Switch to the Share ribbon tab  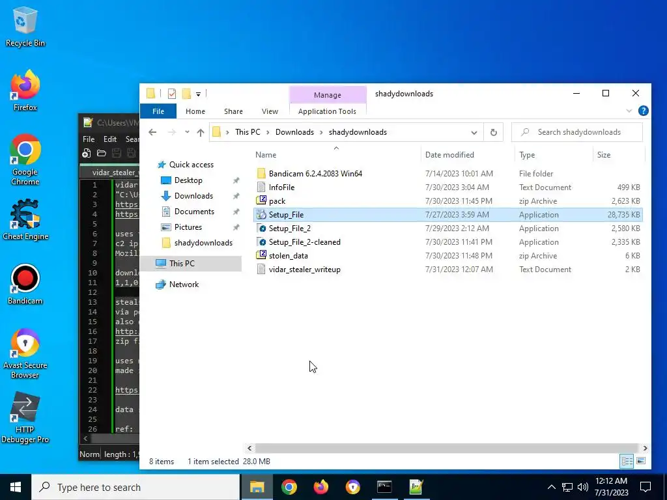click(233, 111)
